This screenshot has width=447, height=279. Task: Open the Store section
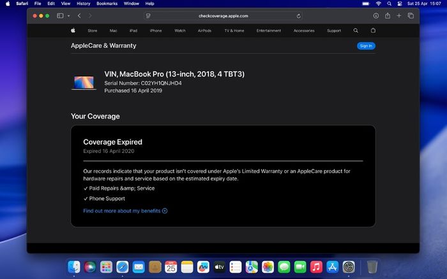(x=93, y=31)
